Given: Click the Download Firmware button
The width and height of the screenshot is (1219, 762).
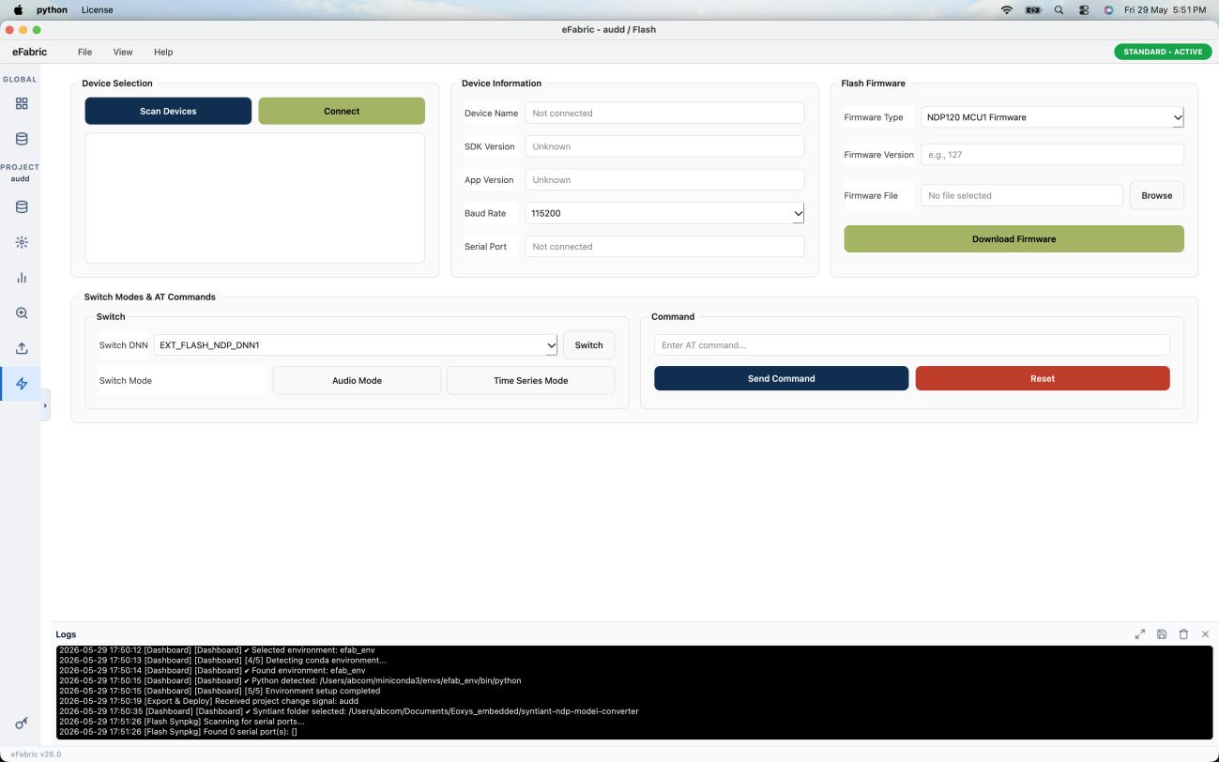Looking at the screenshot, I should 1013,239.
